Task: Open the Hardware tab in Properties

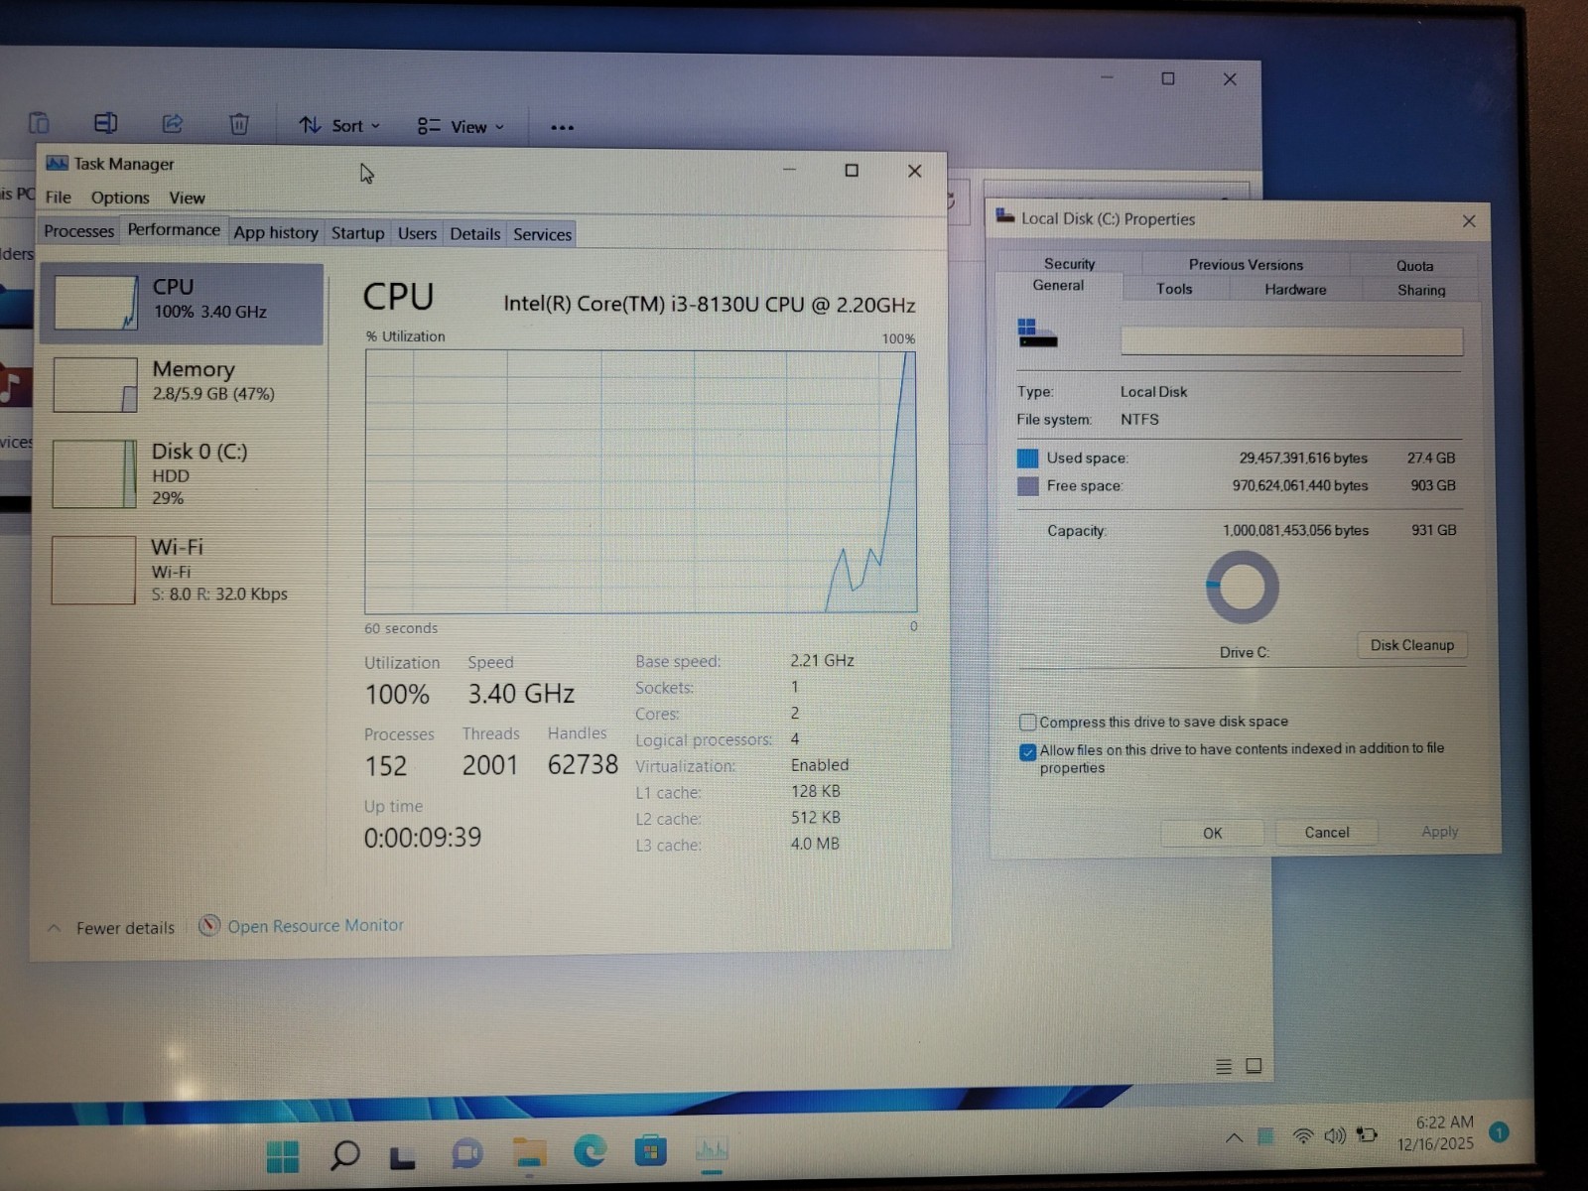Action: pos(1295,290)
